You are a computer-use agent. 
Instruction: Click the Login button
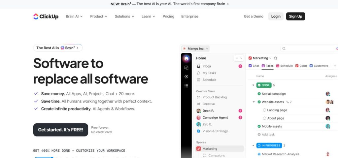[276, 16]
